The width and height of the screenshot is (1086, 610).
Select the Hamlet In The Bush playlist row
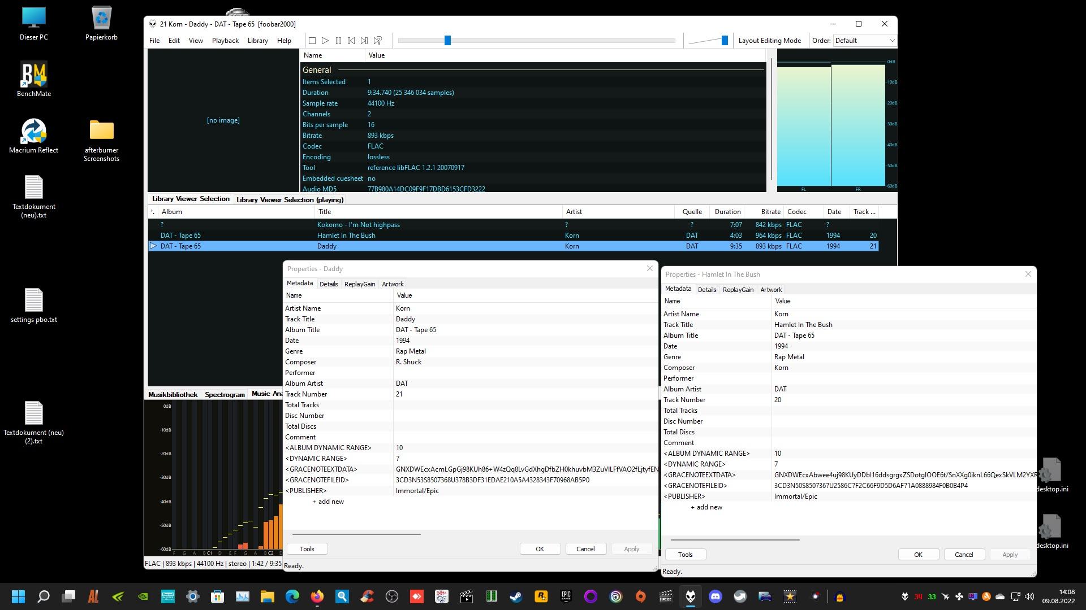346,236
